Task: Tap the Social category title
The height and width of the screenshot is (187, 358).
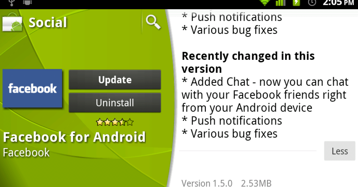Action: pos(48,23)
